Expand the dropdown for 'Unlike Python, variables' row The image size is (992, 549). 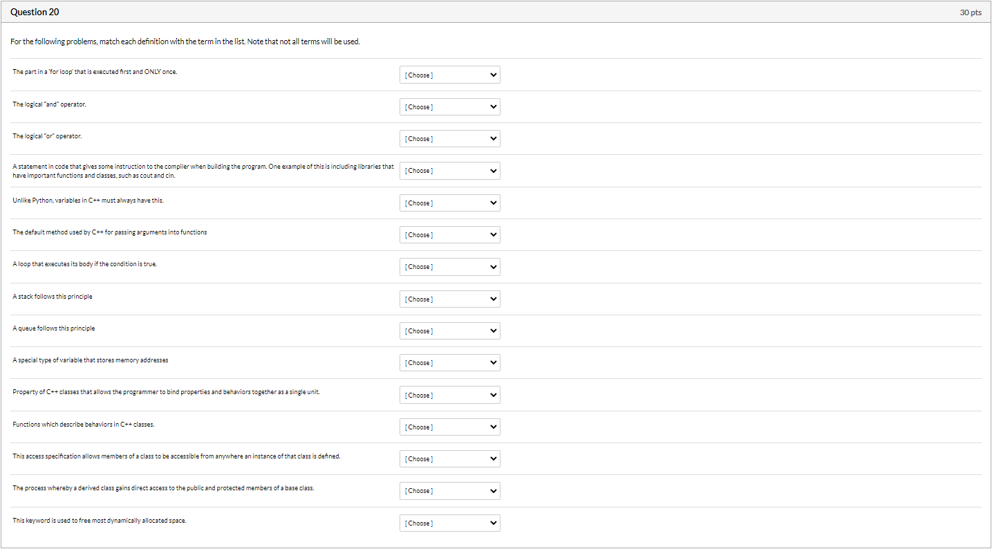(x=450, y=203)
